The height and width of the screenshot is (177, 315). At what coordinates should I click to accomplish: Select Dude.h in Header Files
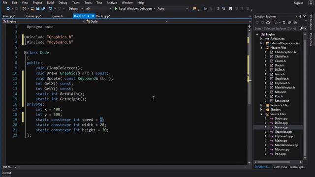click(279, 65)
